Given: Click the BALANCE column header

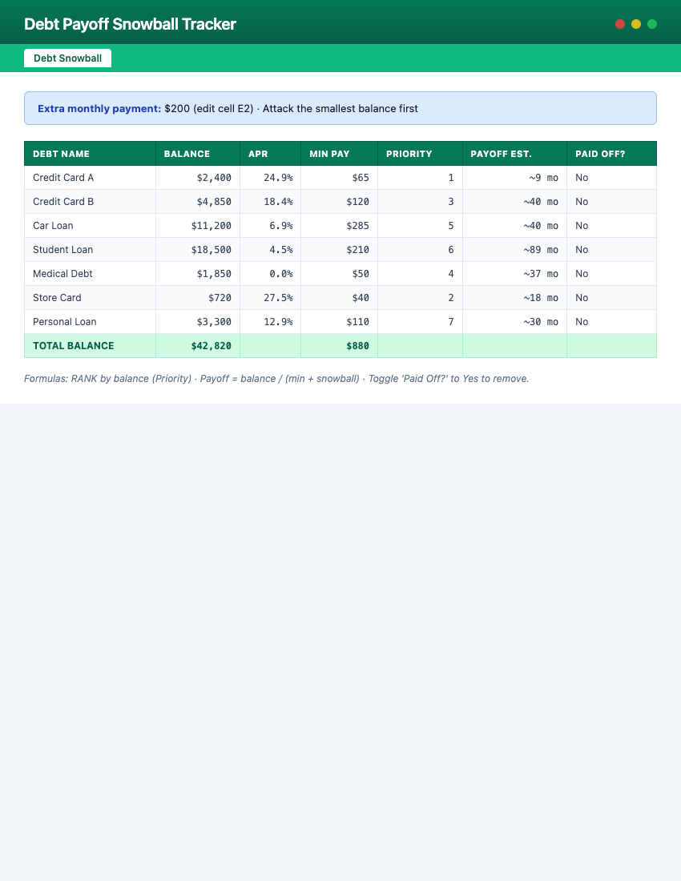Looking at the screenshot, I should point(198,154).
